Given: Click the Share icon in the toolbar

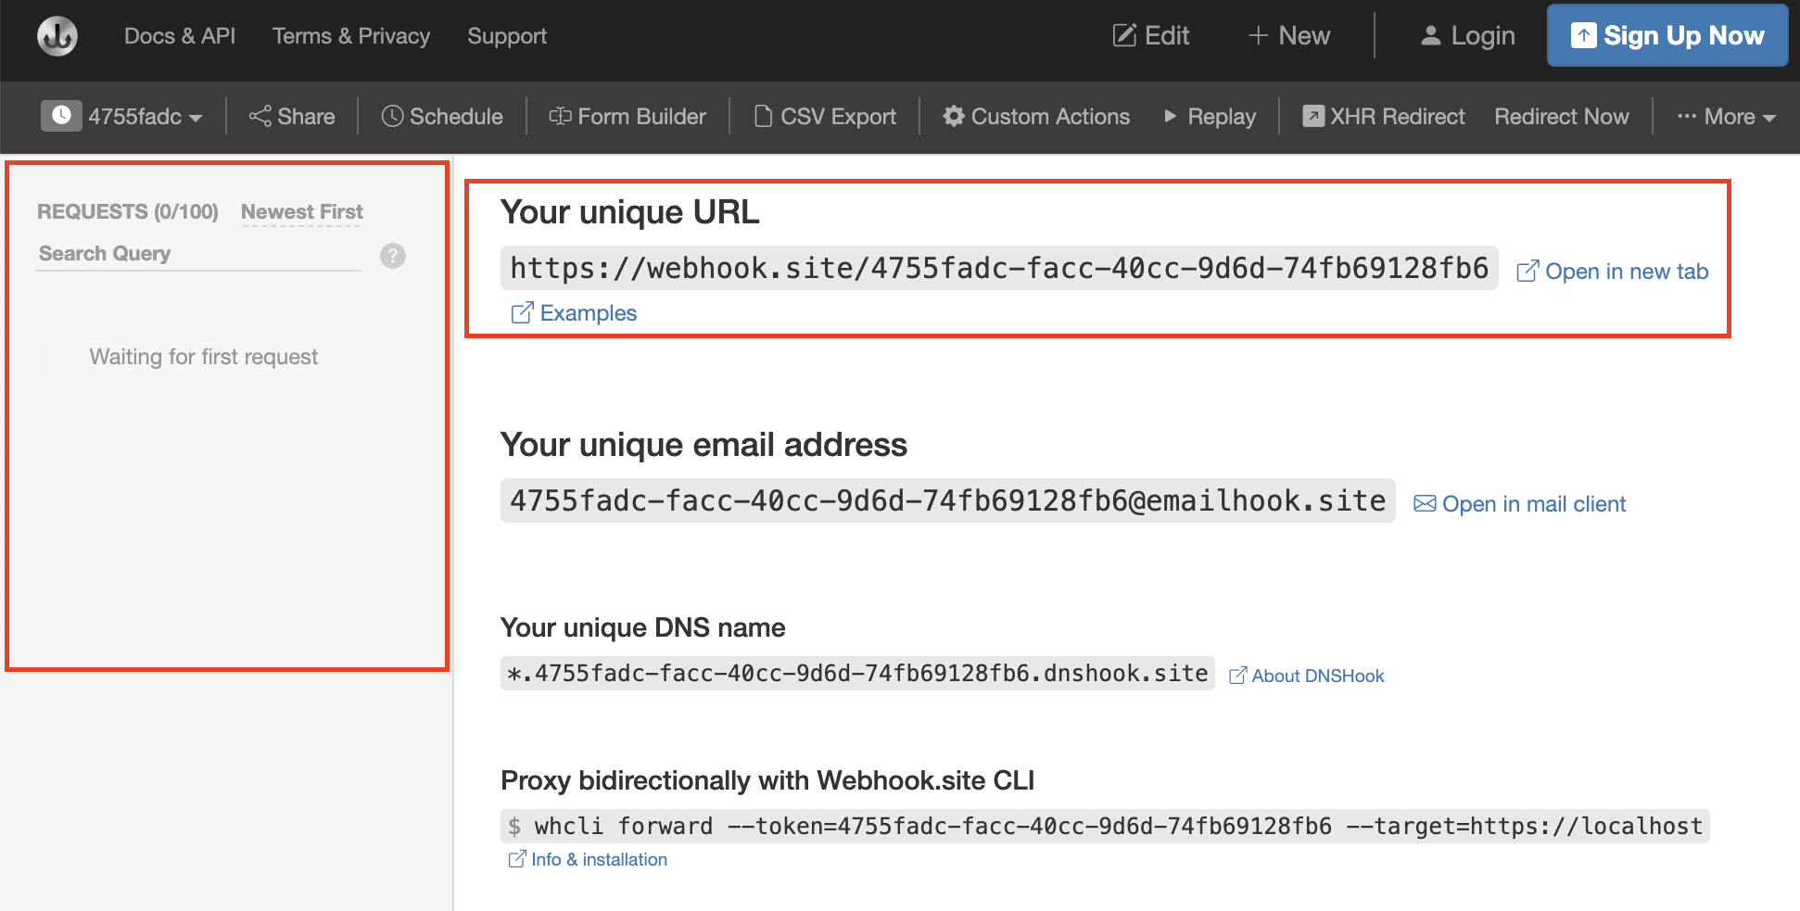Looking at the screenshot, I should 260,116.
